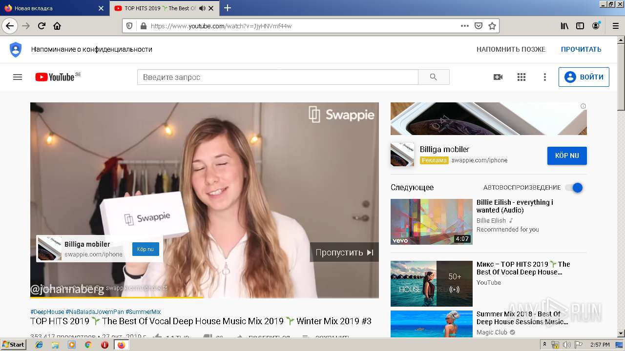625x351 pixels.
Task: Click Magic Club channel name
Action: point(492,332)
